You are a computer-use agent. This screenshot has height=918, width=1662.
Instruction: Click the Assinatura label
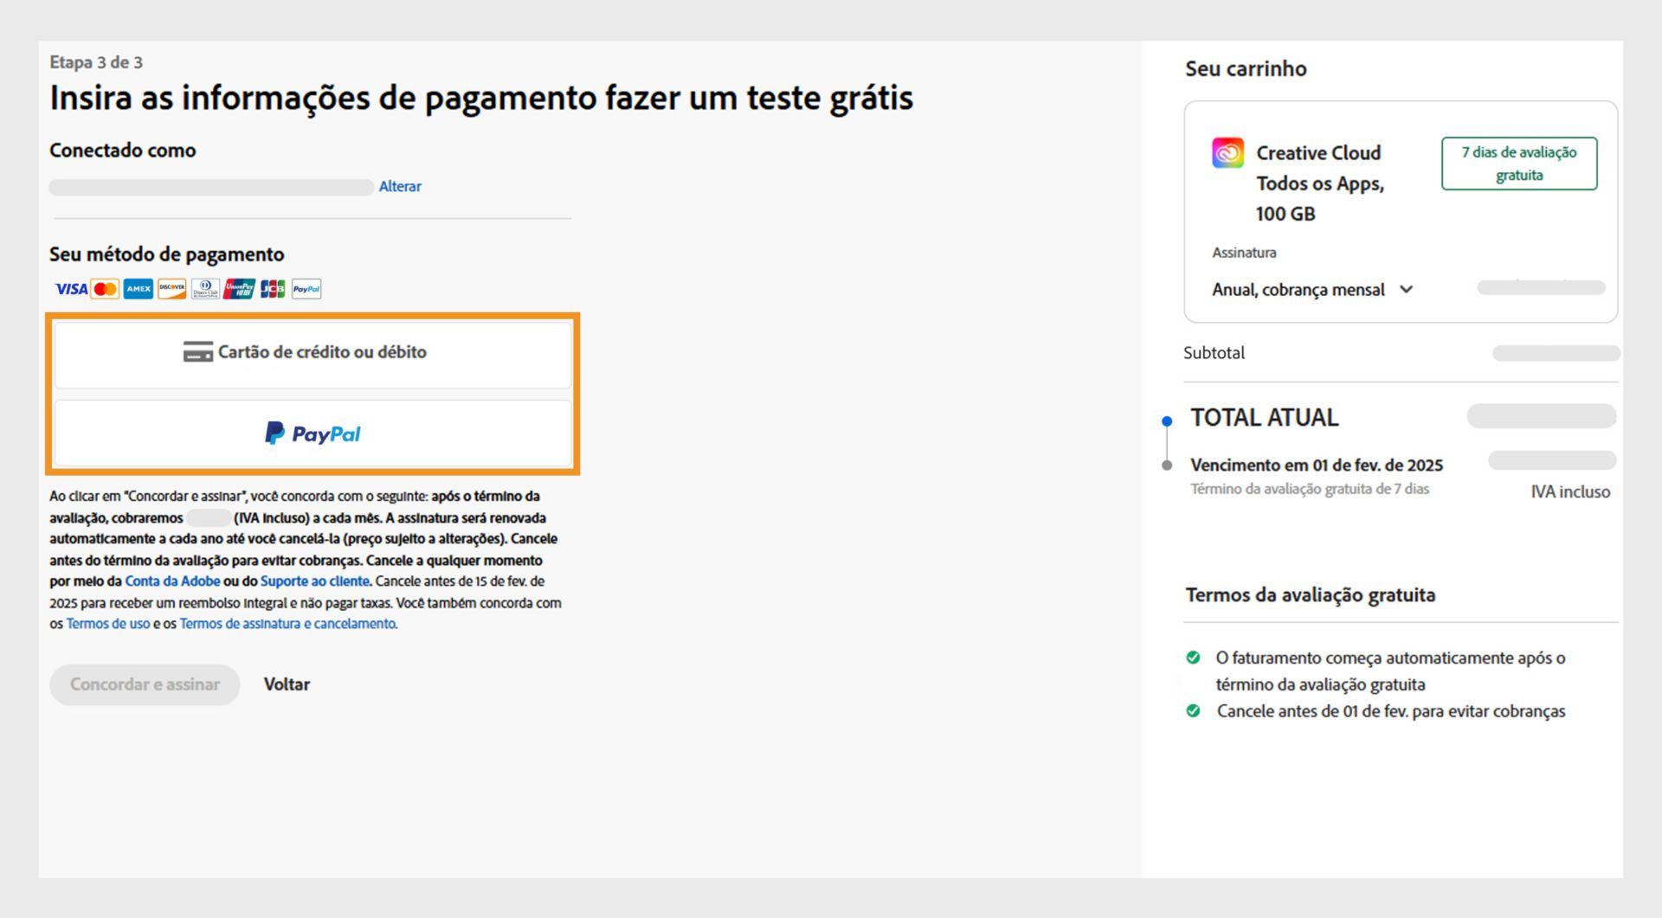point(1244,253)
